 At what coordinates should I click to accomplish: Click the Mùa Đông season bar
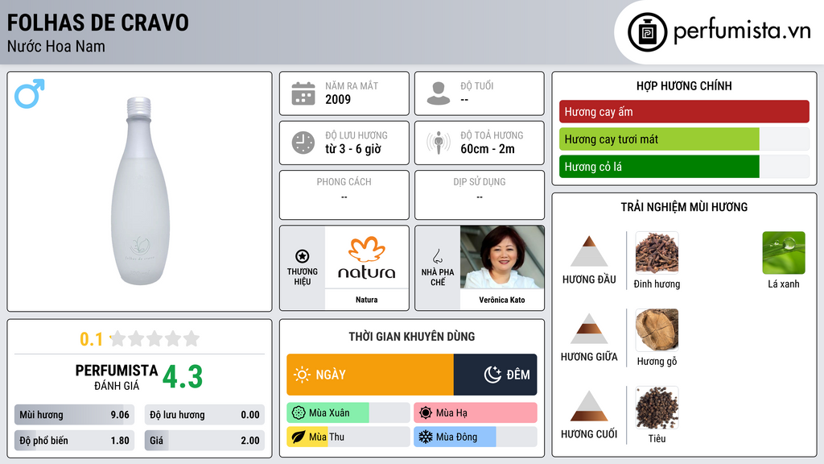(x=475, y=437)
